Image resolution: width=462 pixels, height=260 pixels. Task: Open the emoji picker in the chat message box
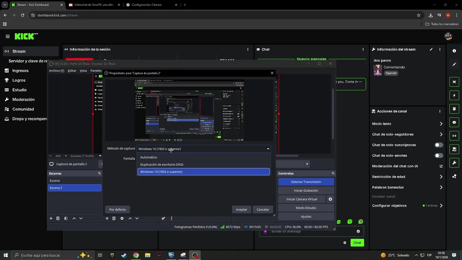(358, 231)
